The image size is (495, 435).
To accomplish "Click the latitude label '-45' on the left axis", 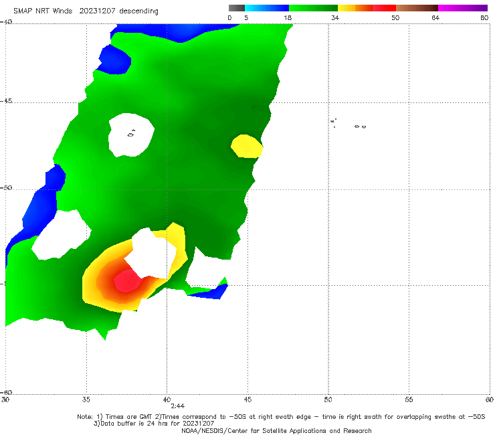I will (6, 101).
